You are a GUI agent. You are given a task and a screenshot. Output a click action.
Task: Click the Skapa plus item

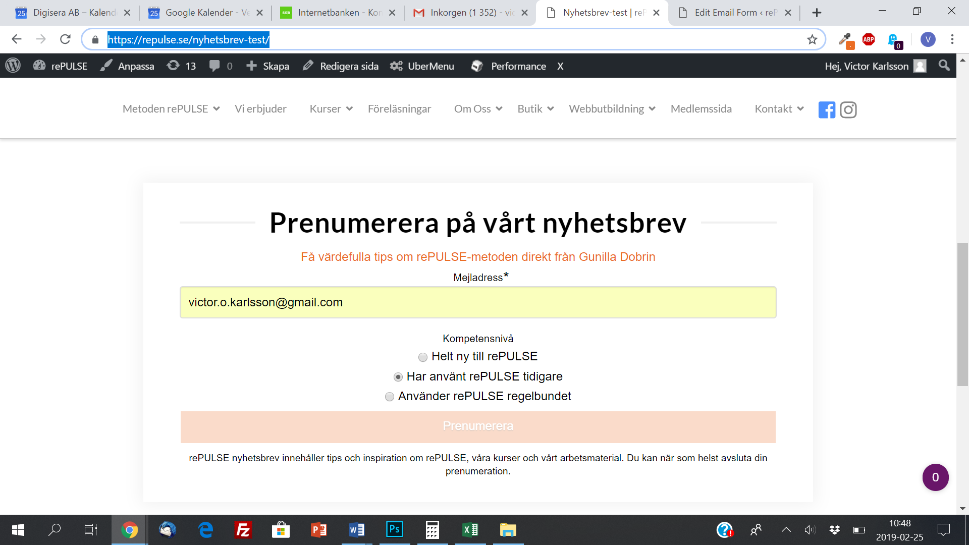267,66
